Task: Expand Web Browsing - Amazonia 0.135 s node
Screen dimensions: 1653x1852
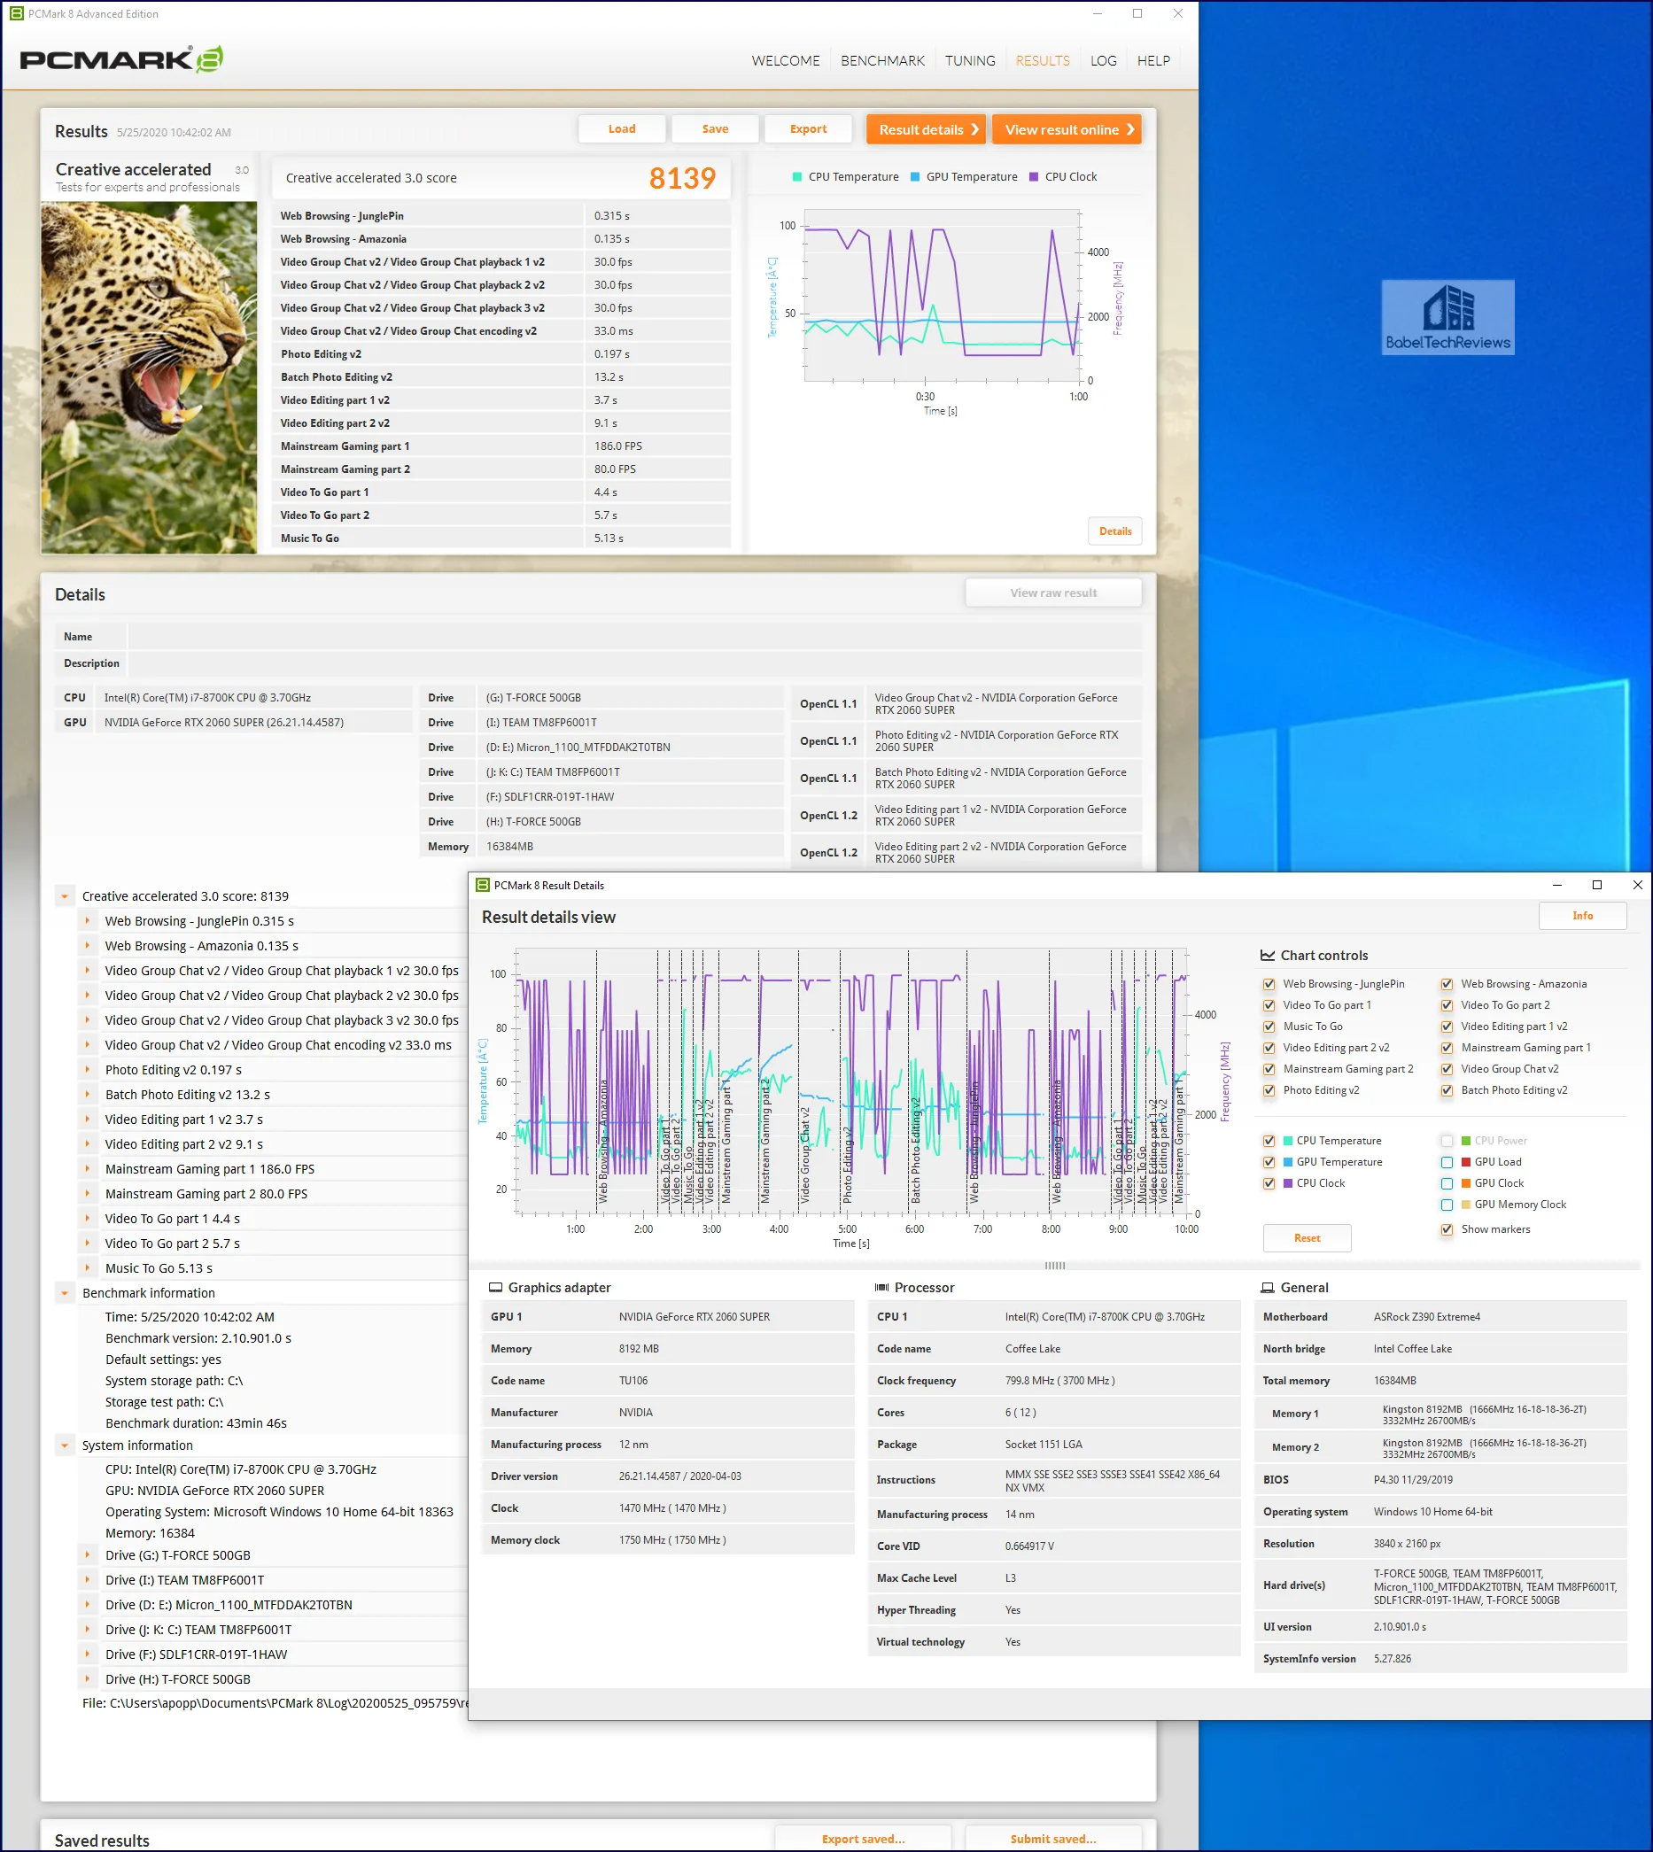Action: coord(87,946)
